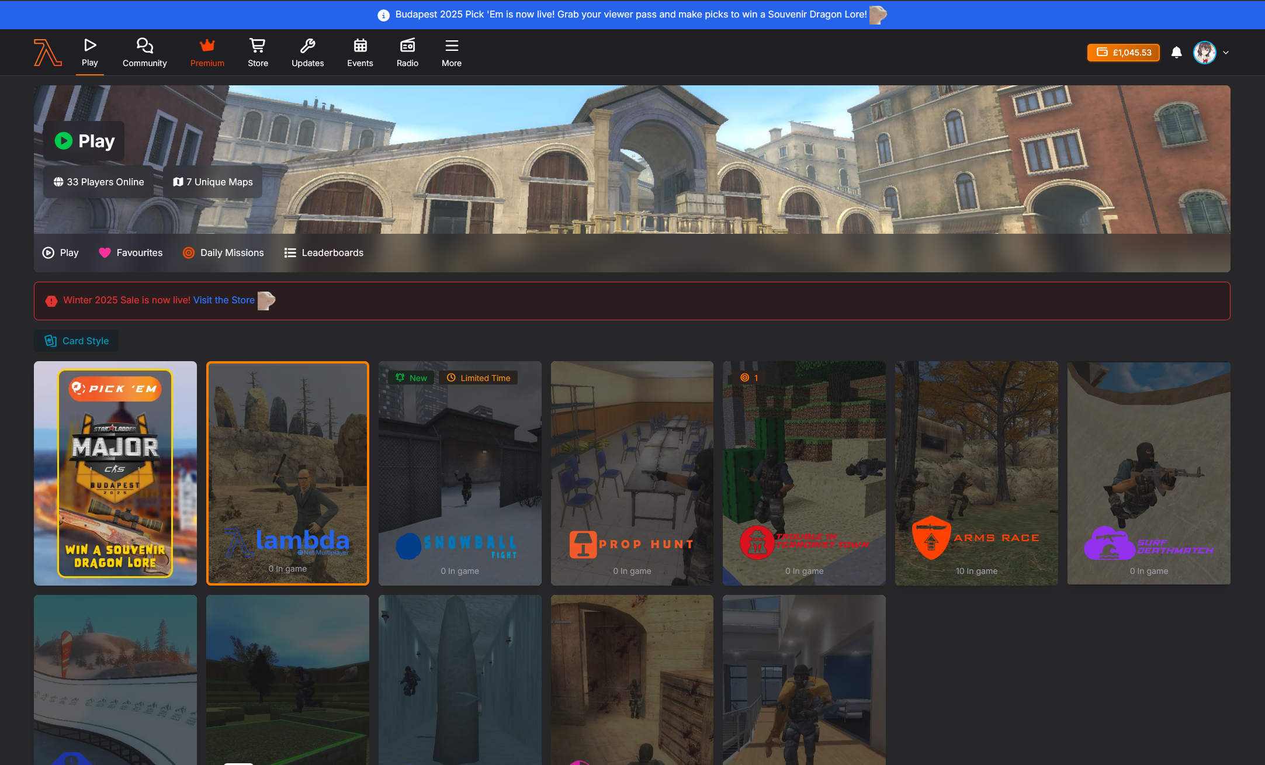Switch to the Daily Missions tab
Viewport: 1265px width, 765px height.
pyautogui.click(x=223, y=252)
